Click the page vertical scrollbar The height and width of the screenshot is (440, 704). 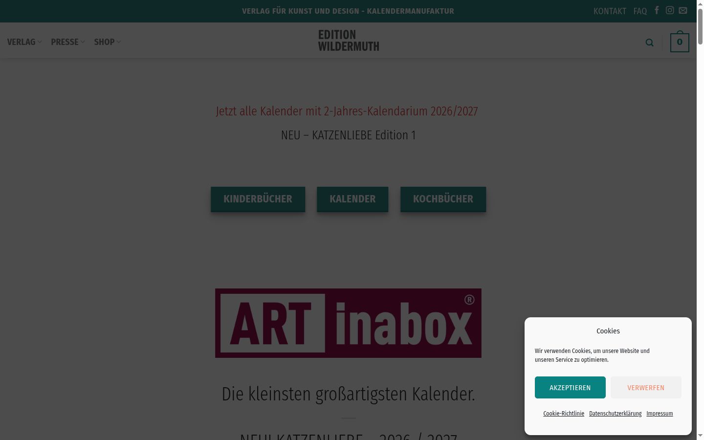700,27
